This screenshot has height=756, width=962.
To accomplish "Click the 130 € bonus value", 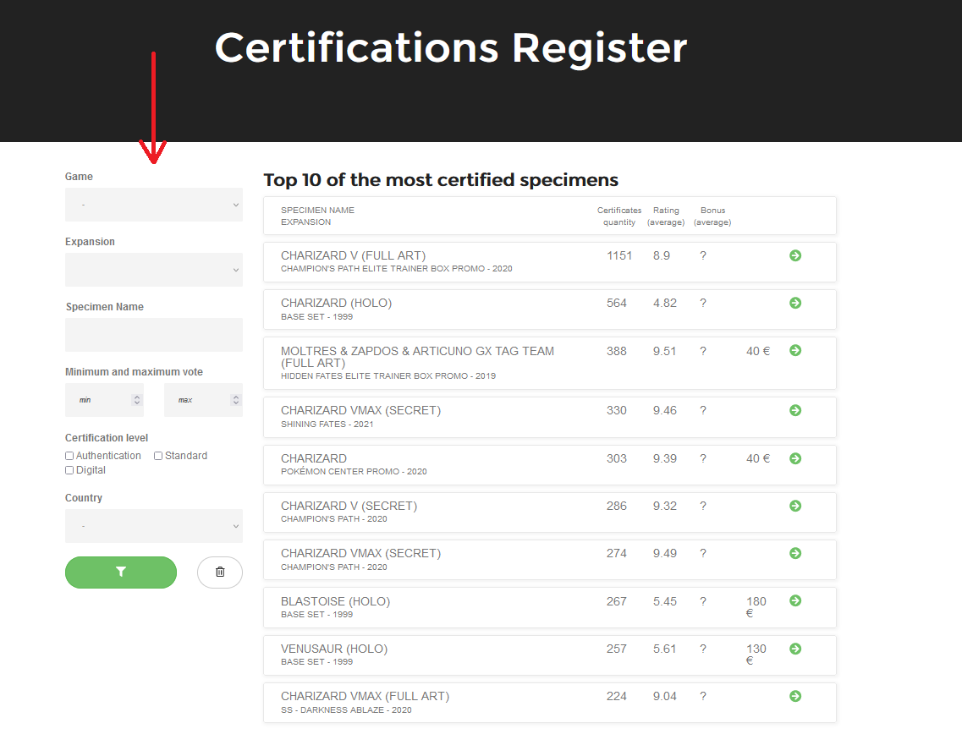I will [756, 655].
